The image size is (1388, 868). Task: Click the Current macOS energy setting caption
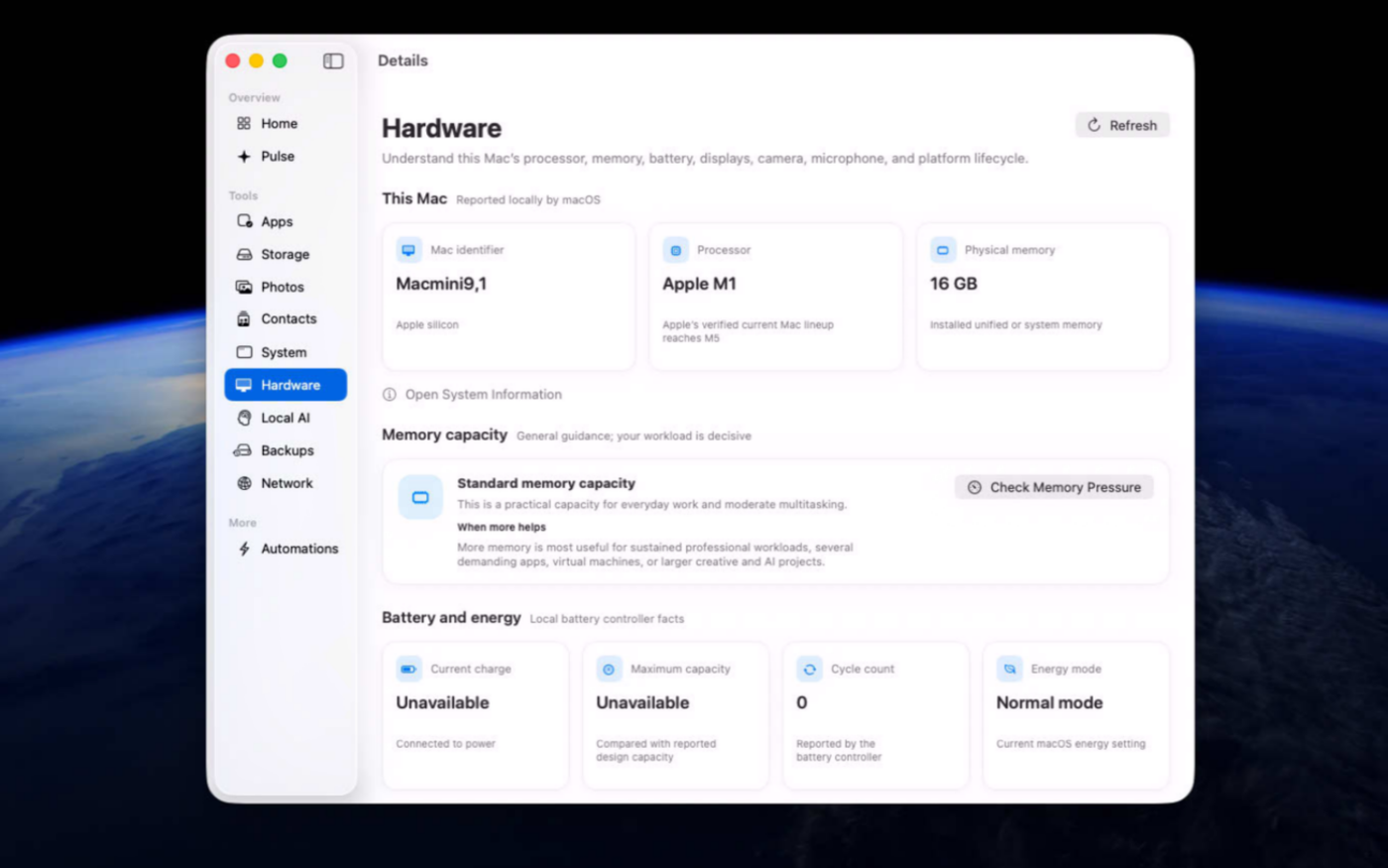(1071, 744)
